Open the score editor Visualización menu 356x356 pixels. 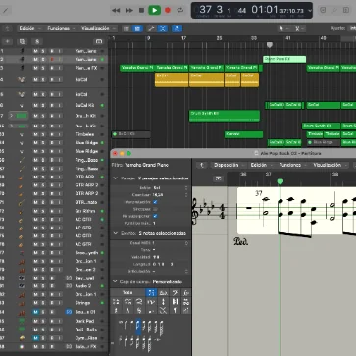click(330, 165)
